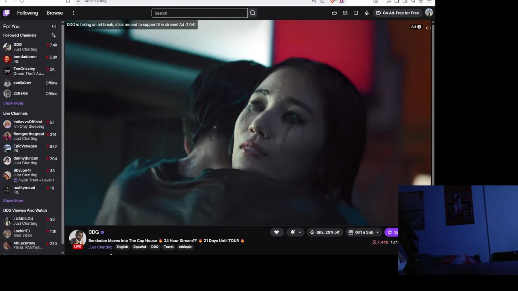Screen dimensions: 518x291
Task: Unfollow DDG with the heart button
Action: [x=276, y=232]
